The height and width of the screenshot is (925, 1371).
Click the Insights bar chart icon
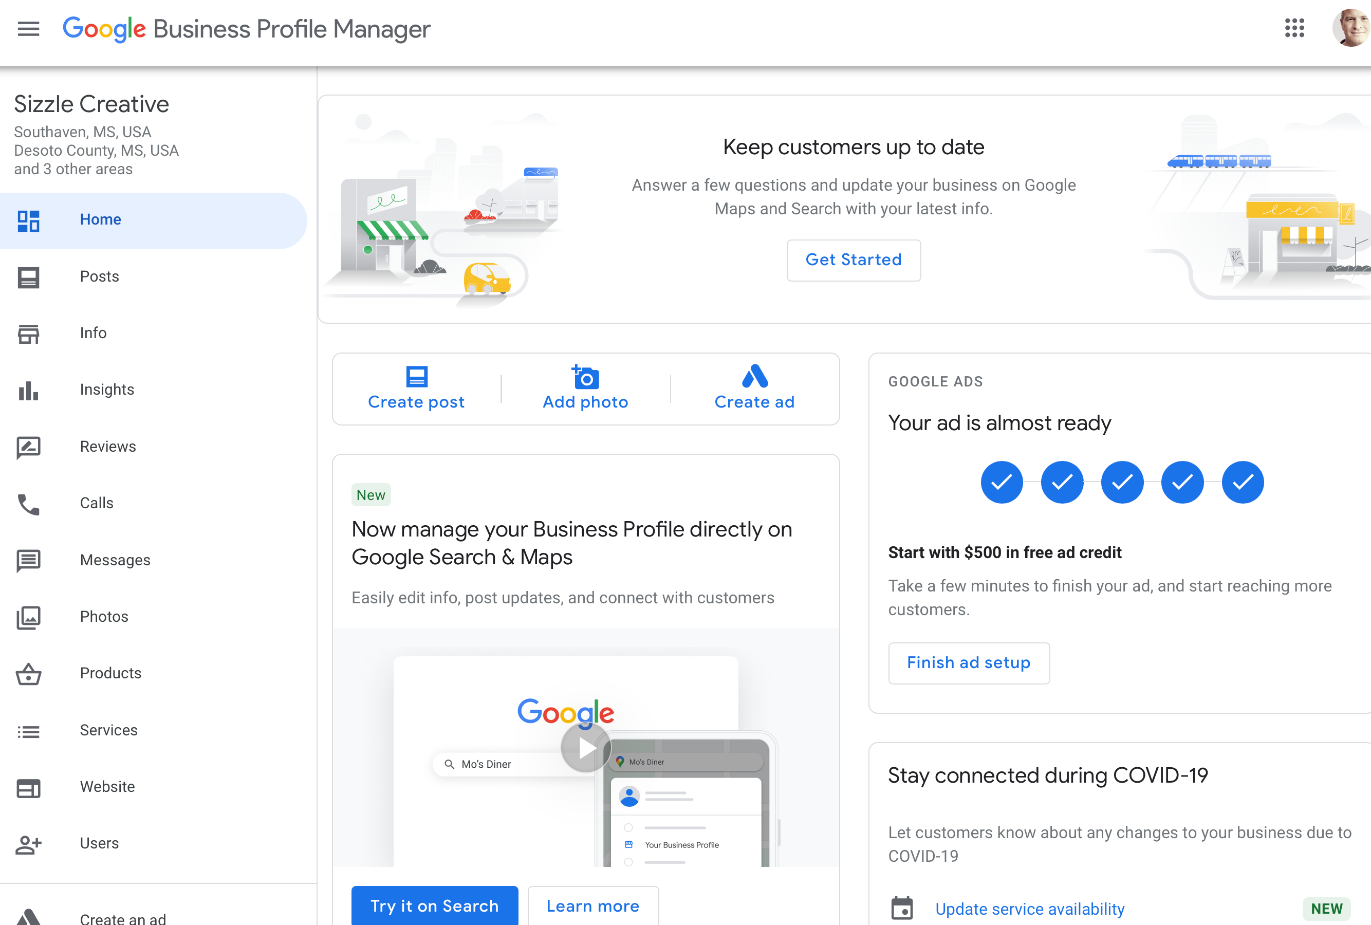28,391
